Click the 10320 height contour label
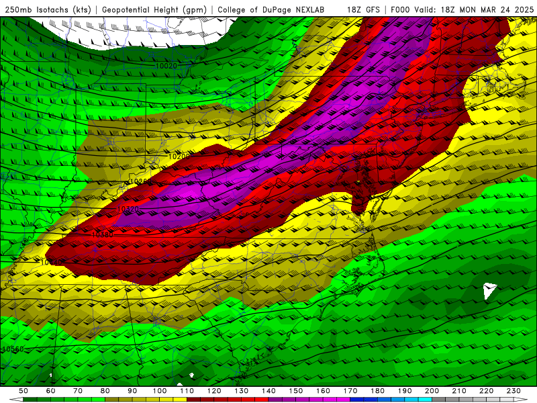The image size is (537, 403). [128, 209]
